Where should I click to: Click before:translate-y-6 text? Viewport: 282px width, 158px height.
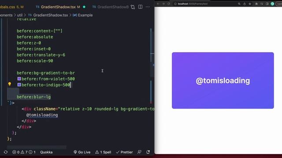(41, 55)
